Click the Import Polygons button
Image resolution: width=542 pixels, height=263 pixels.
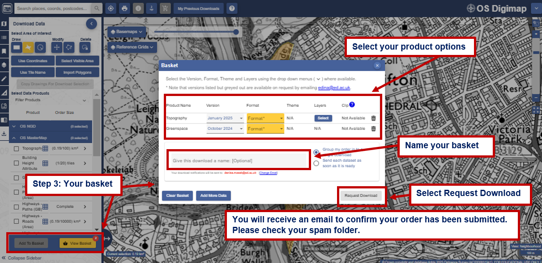coord(77,72)
